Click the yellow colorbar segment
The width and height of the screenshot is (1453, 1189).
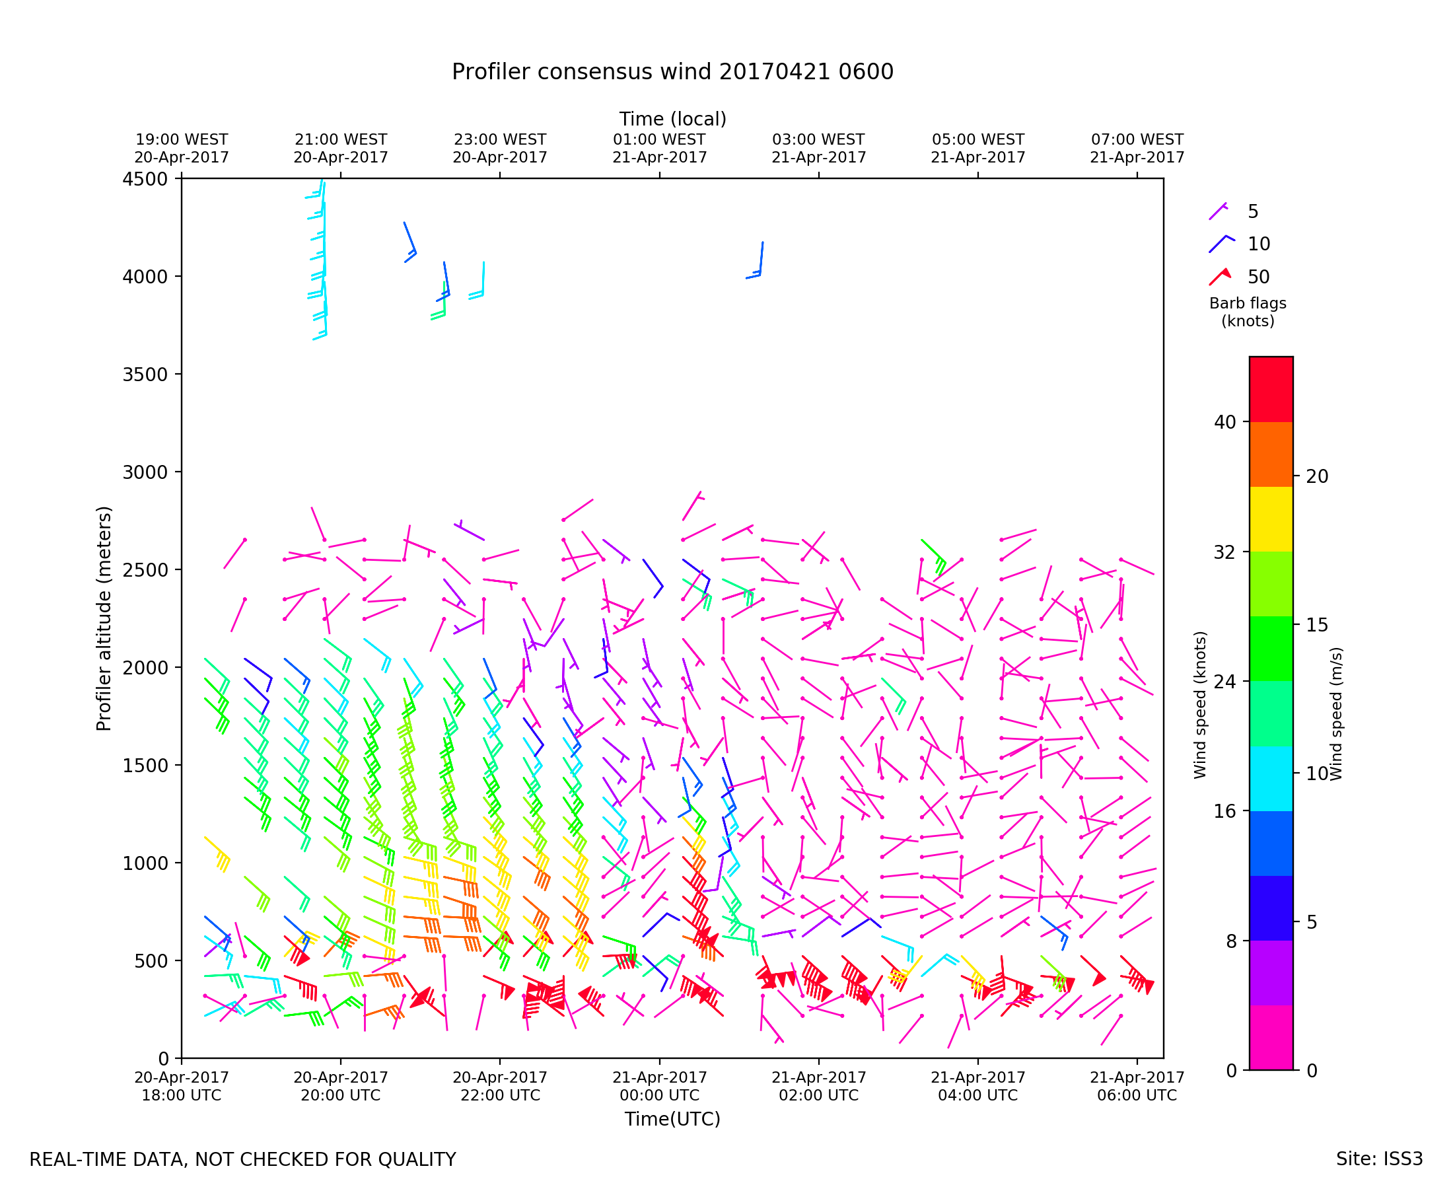pyautogui.click(x=1271, y=519)
